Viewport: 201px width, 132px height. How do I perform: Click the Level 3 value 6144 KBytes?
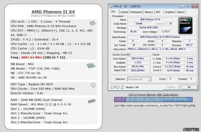click(173, 71)
